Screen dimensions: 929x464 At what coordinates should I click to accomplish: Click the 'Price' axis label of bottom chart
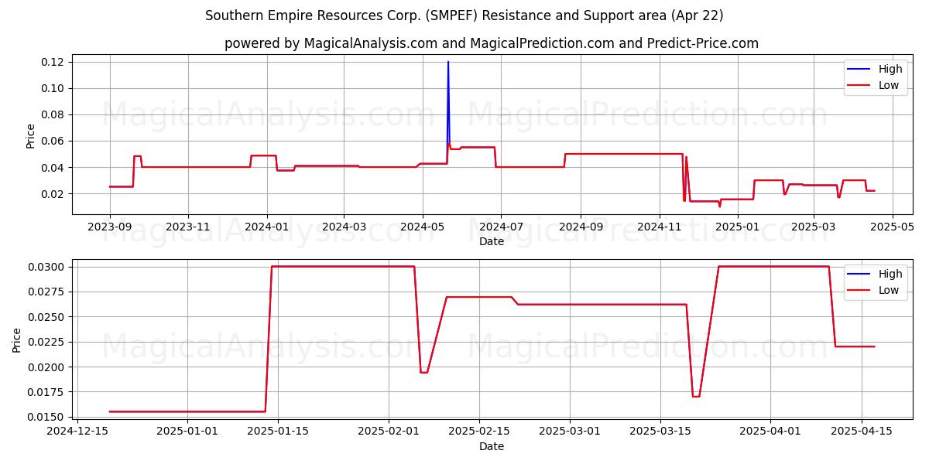pyautogui.click(x=17, y=339)
